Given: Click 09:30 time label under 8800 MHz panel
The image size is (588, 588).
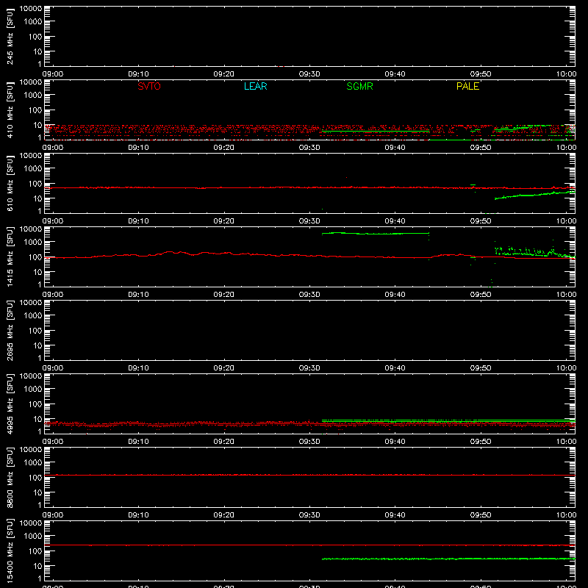Looking at the screenshot, I should click(309, 515).
